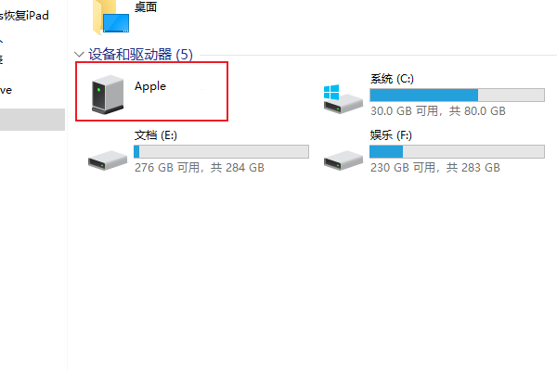Click the '30.0 GB 可用' capacity text

pyautogui.click(x=404, y=111)
